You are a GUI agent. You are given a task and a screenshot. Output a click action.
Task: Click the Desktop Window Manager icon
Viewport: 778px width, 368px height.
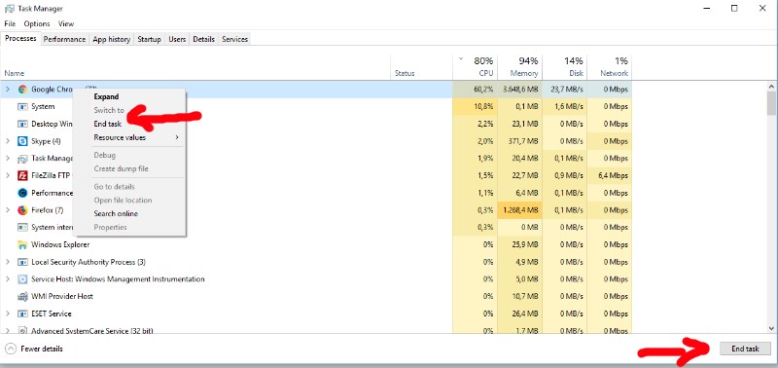point(22,124)
